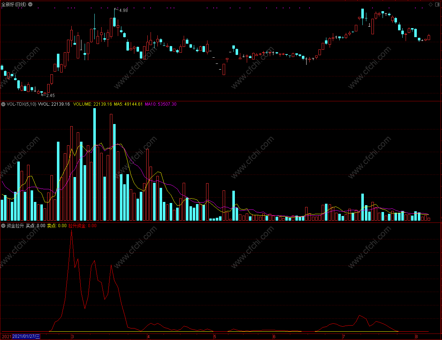
Task: Click the yellow VOLUME: 22139.16 readout
Action: click(x=93, y=104)
